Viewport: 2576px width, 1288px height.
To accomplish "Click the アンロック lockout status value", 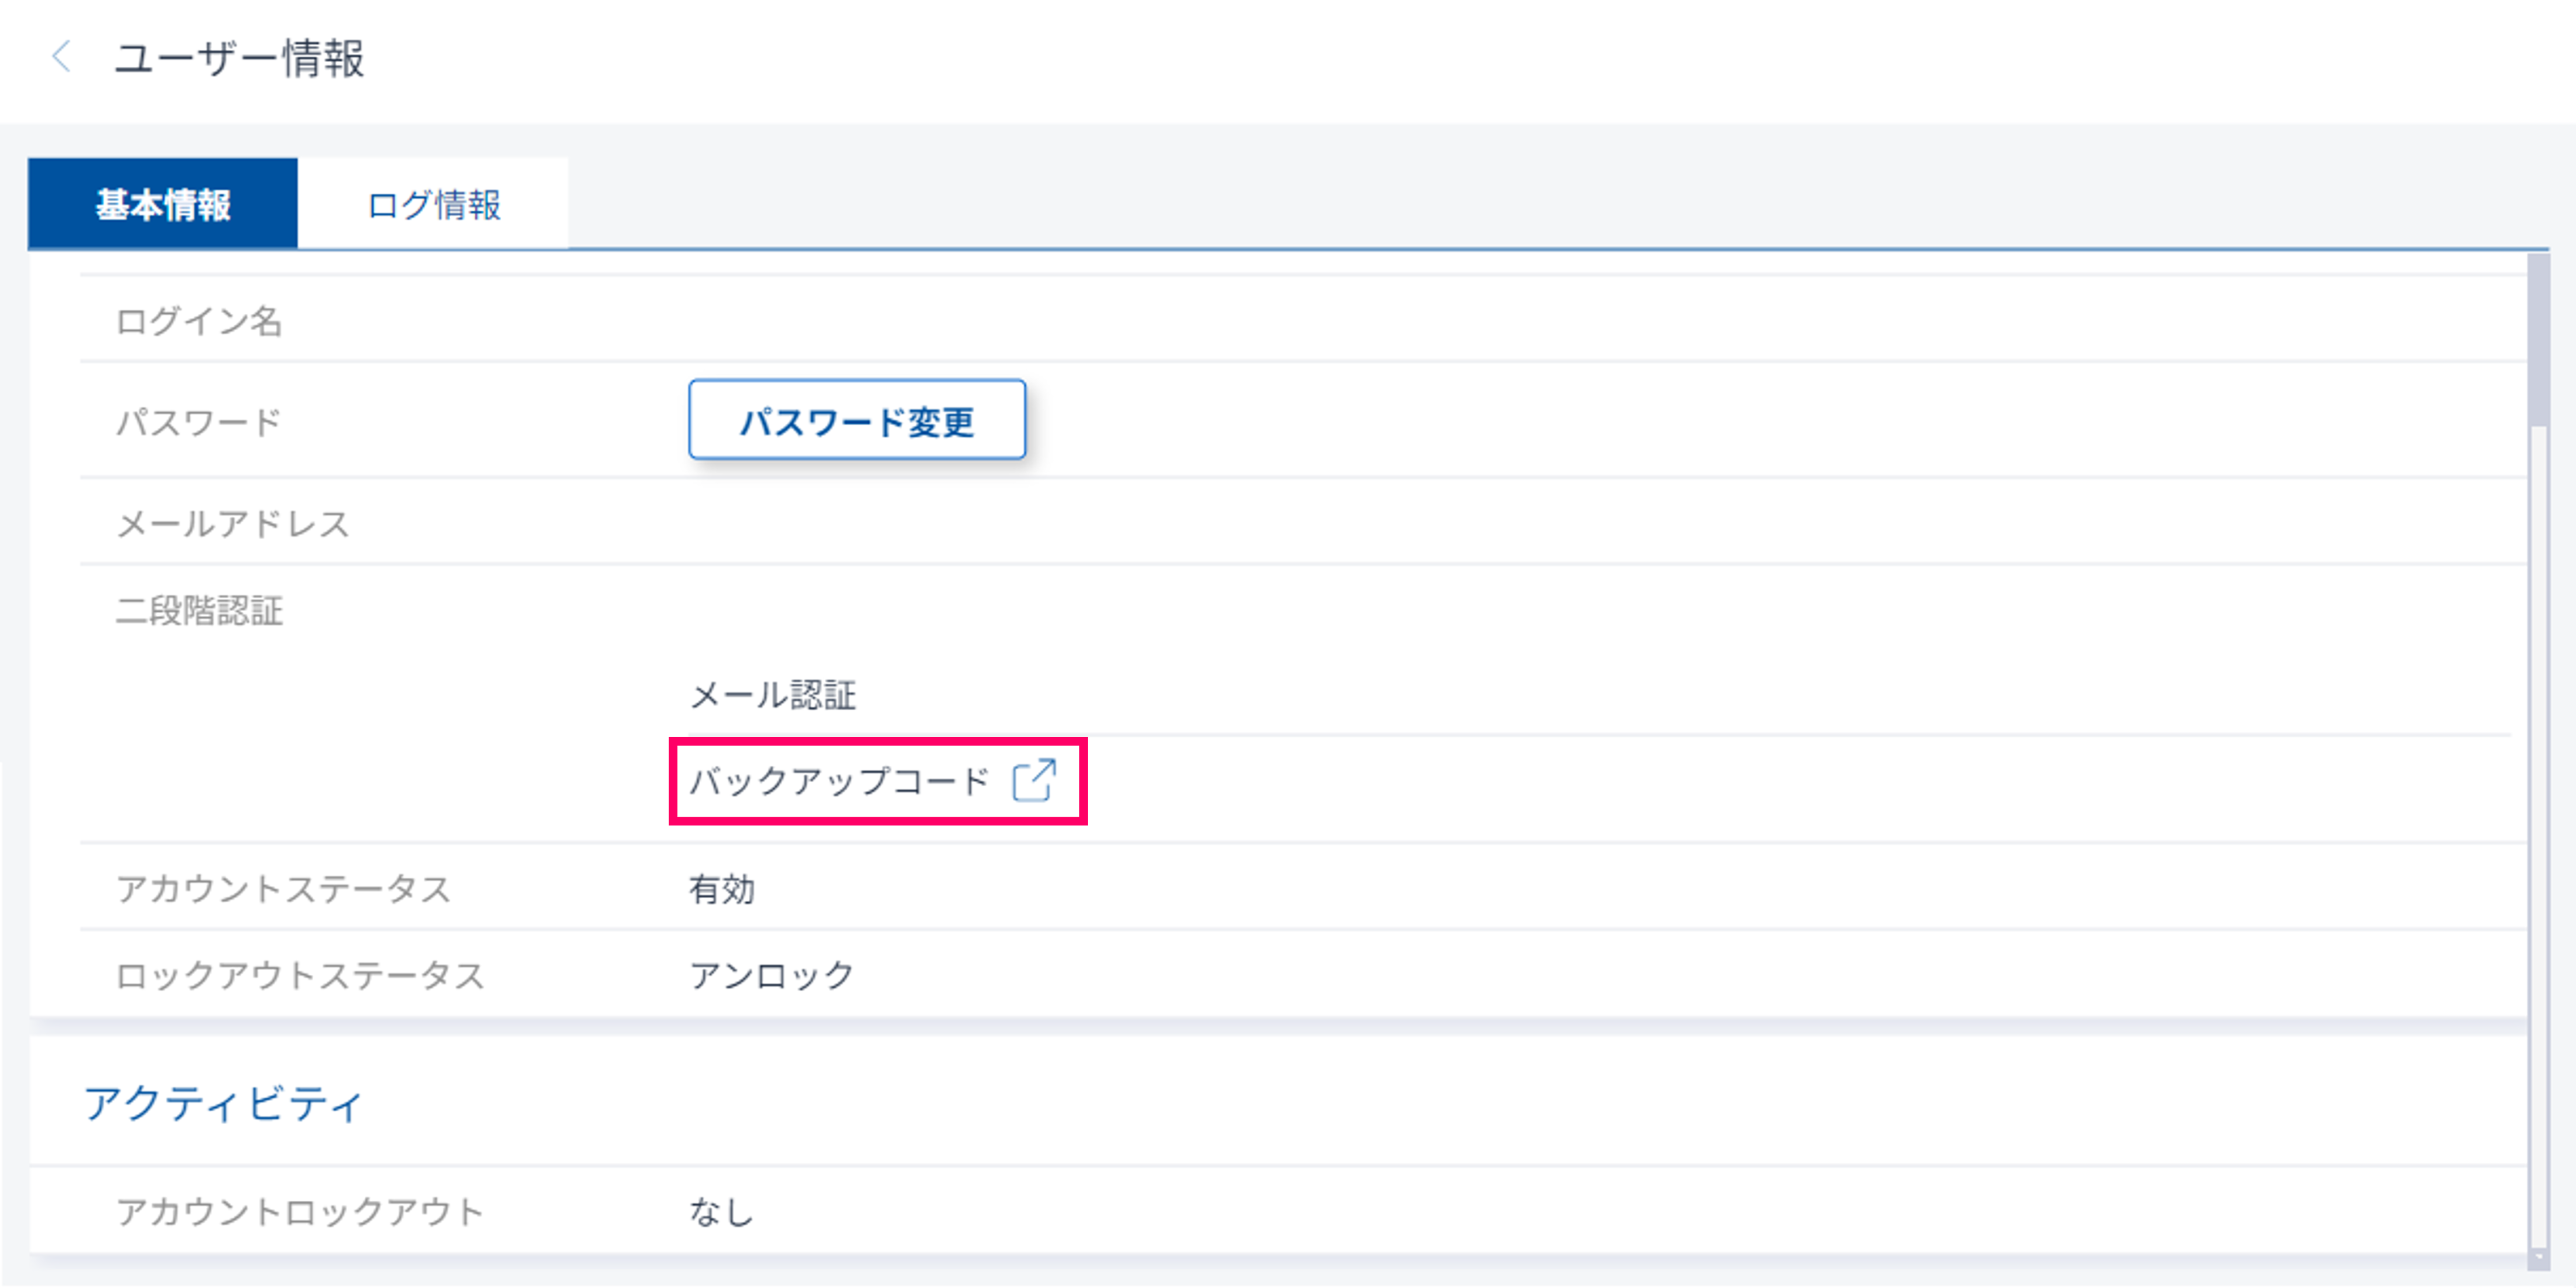I will (x=772, y=974).
